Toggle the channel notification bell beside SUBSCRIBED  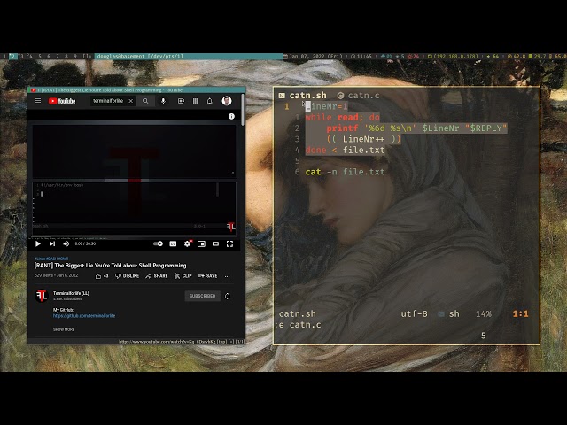[x=228, y=297]
